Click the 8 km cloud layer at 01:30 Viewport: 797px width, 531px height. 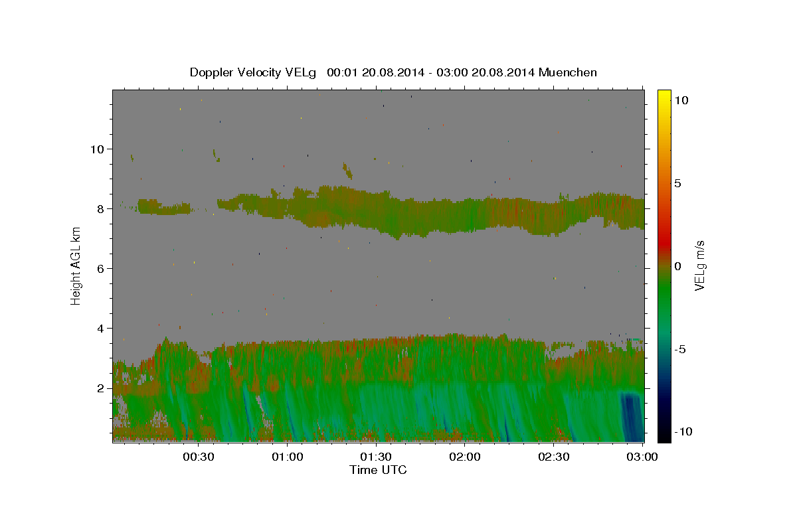pos(377,212)
